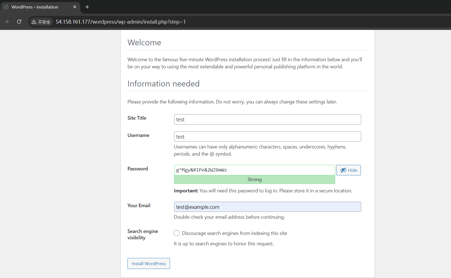The width and height of the screenshot is (451, 278).
Task: Click the Your Email input field
Action: point(268,207)
